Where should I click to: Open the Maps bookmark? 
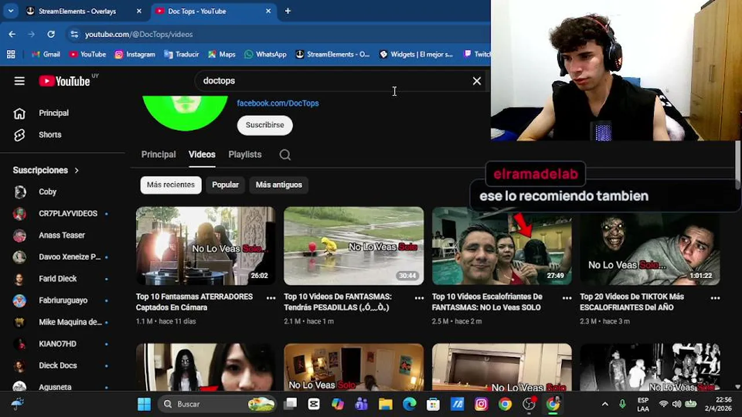tap(221, 54)
